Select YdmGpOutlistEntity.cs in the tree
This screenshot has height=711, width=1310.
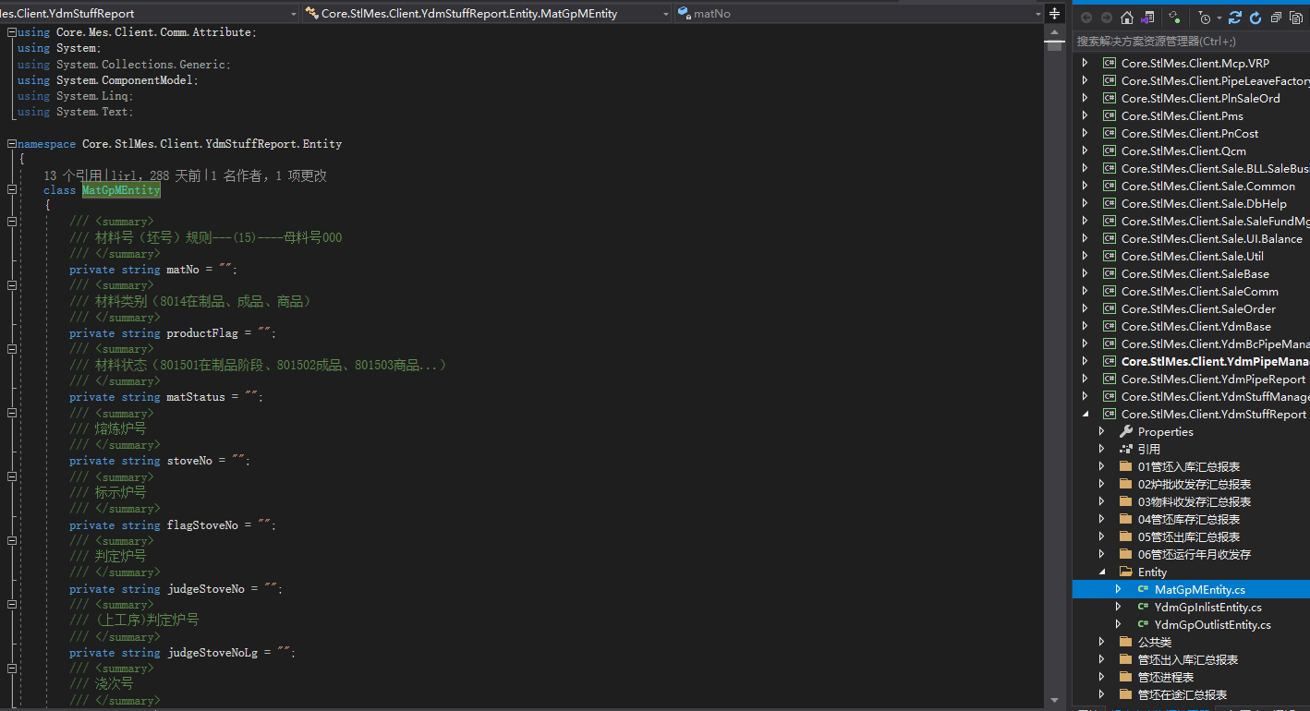coord(1212,624)
